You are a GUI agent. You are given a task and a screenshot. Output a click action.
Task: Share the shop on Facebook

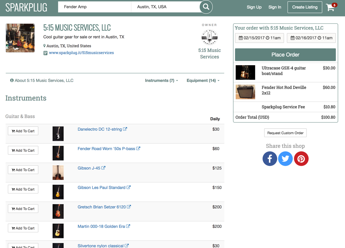coord(270,159)
